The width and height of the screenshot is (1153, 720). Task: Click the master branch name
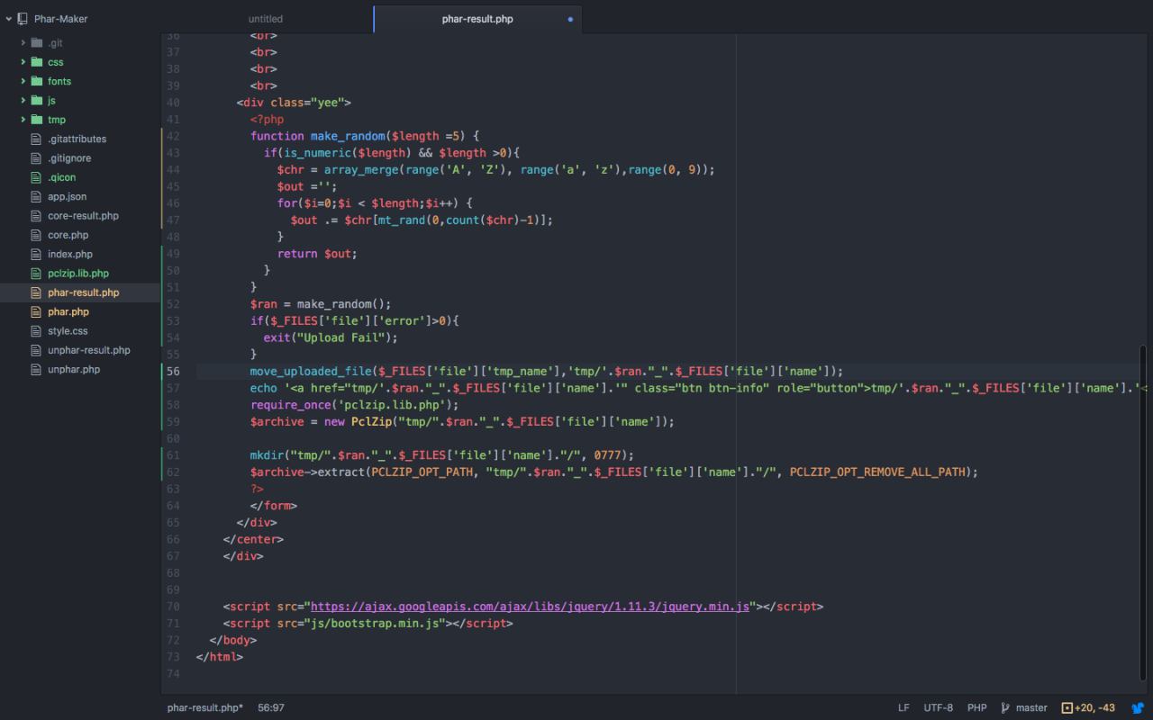point(1031,708)
